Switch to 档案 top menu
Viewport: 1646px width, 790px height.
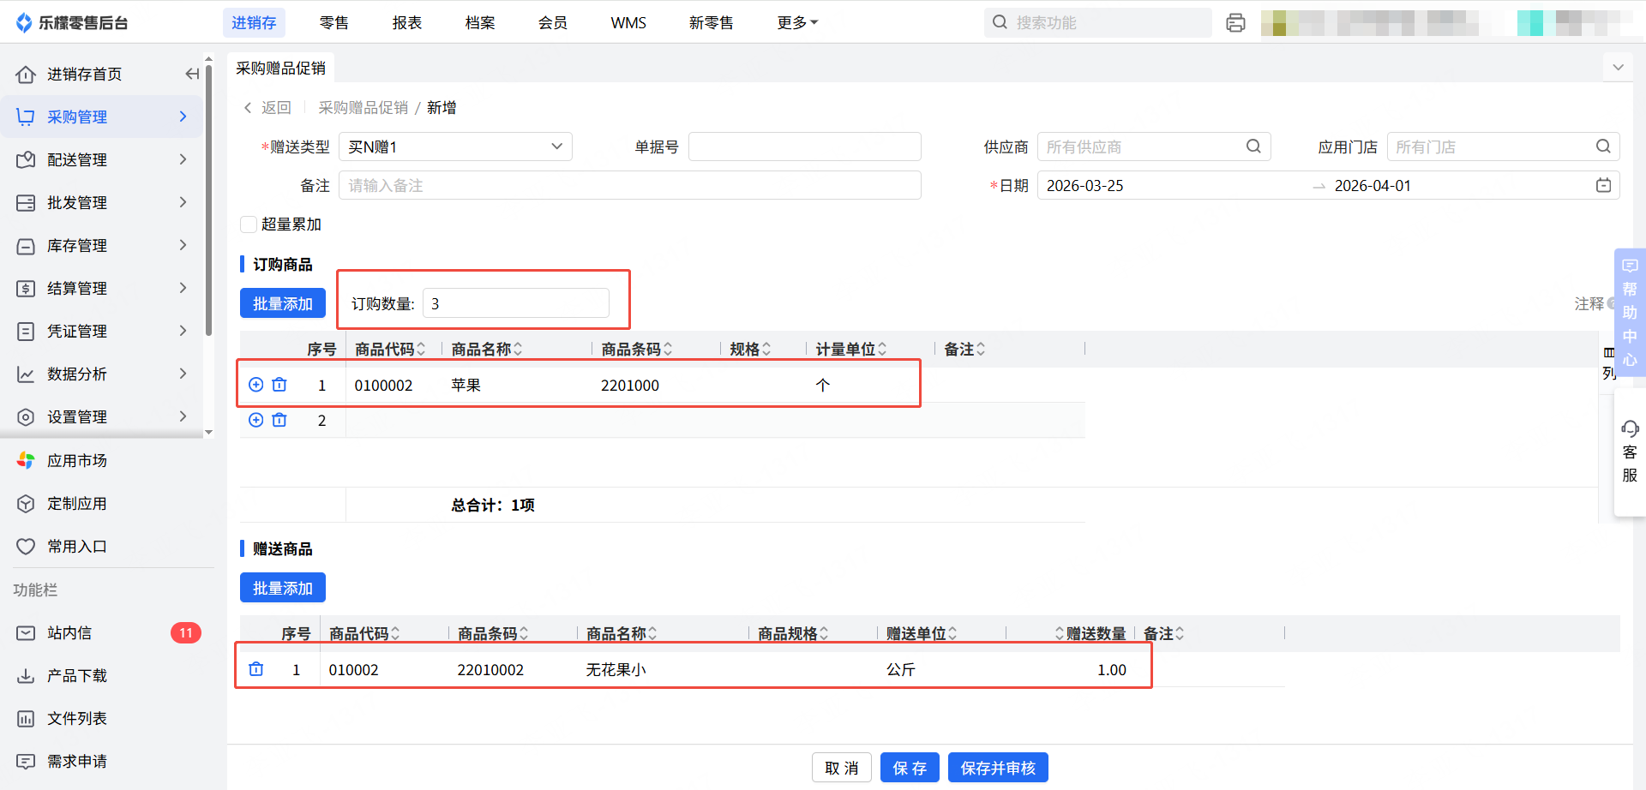point(480,23)
